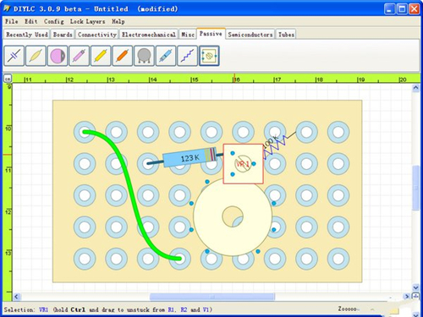Select the electrolytic capacitor icon
Viewport: 423px width, 317px height.
click(58, 56)
